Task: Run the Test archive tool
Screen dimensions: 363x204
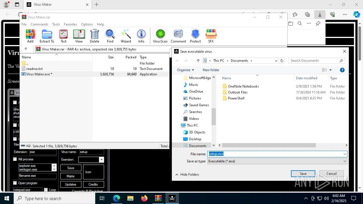Action: point(64,36)
